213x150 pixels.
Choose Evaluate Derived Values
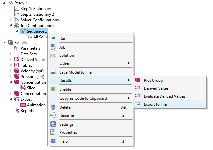[x=169, y=96]
